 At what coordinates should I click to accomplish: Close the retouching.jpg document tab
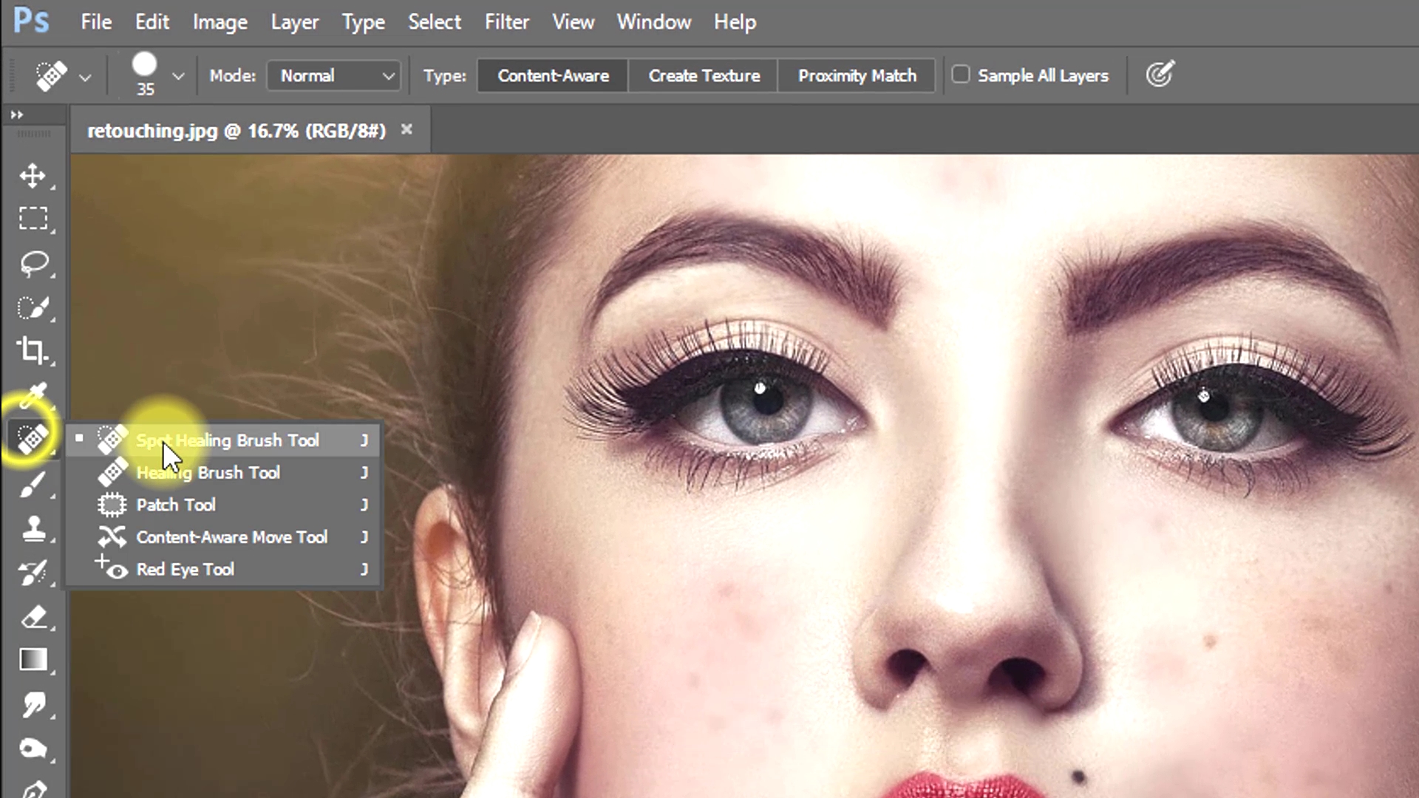[x=406, y=129]
